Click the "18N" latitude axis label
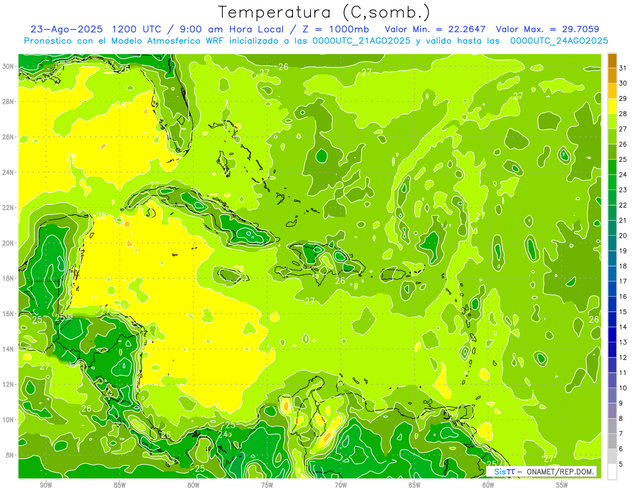 coord(8,278)
